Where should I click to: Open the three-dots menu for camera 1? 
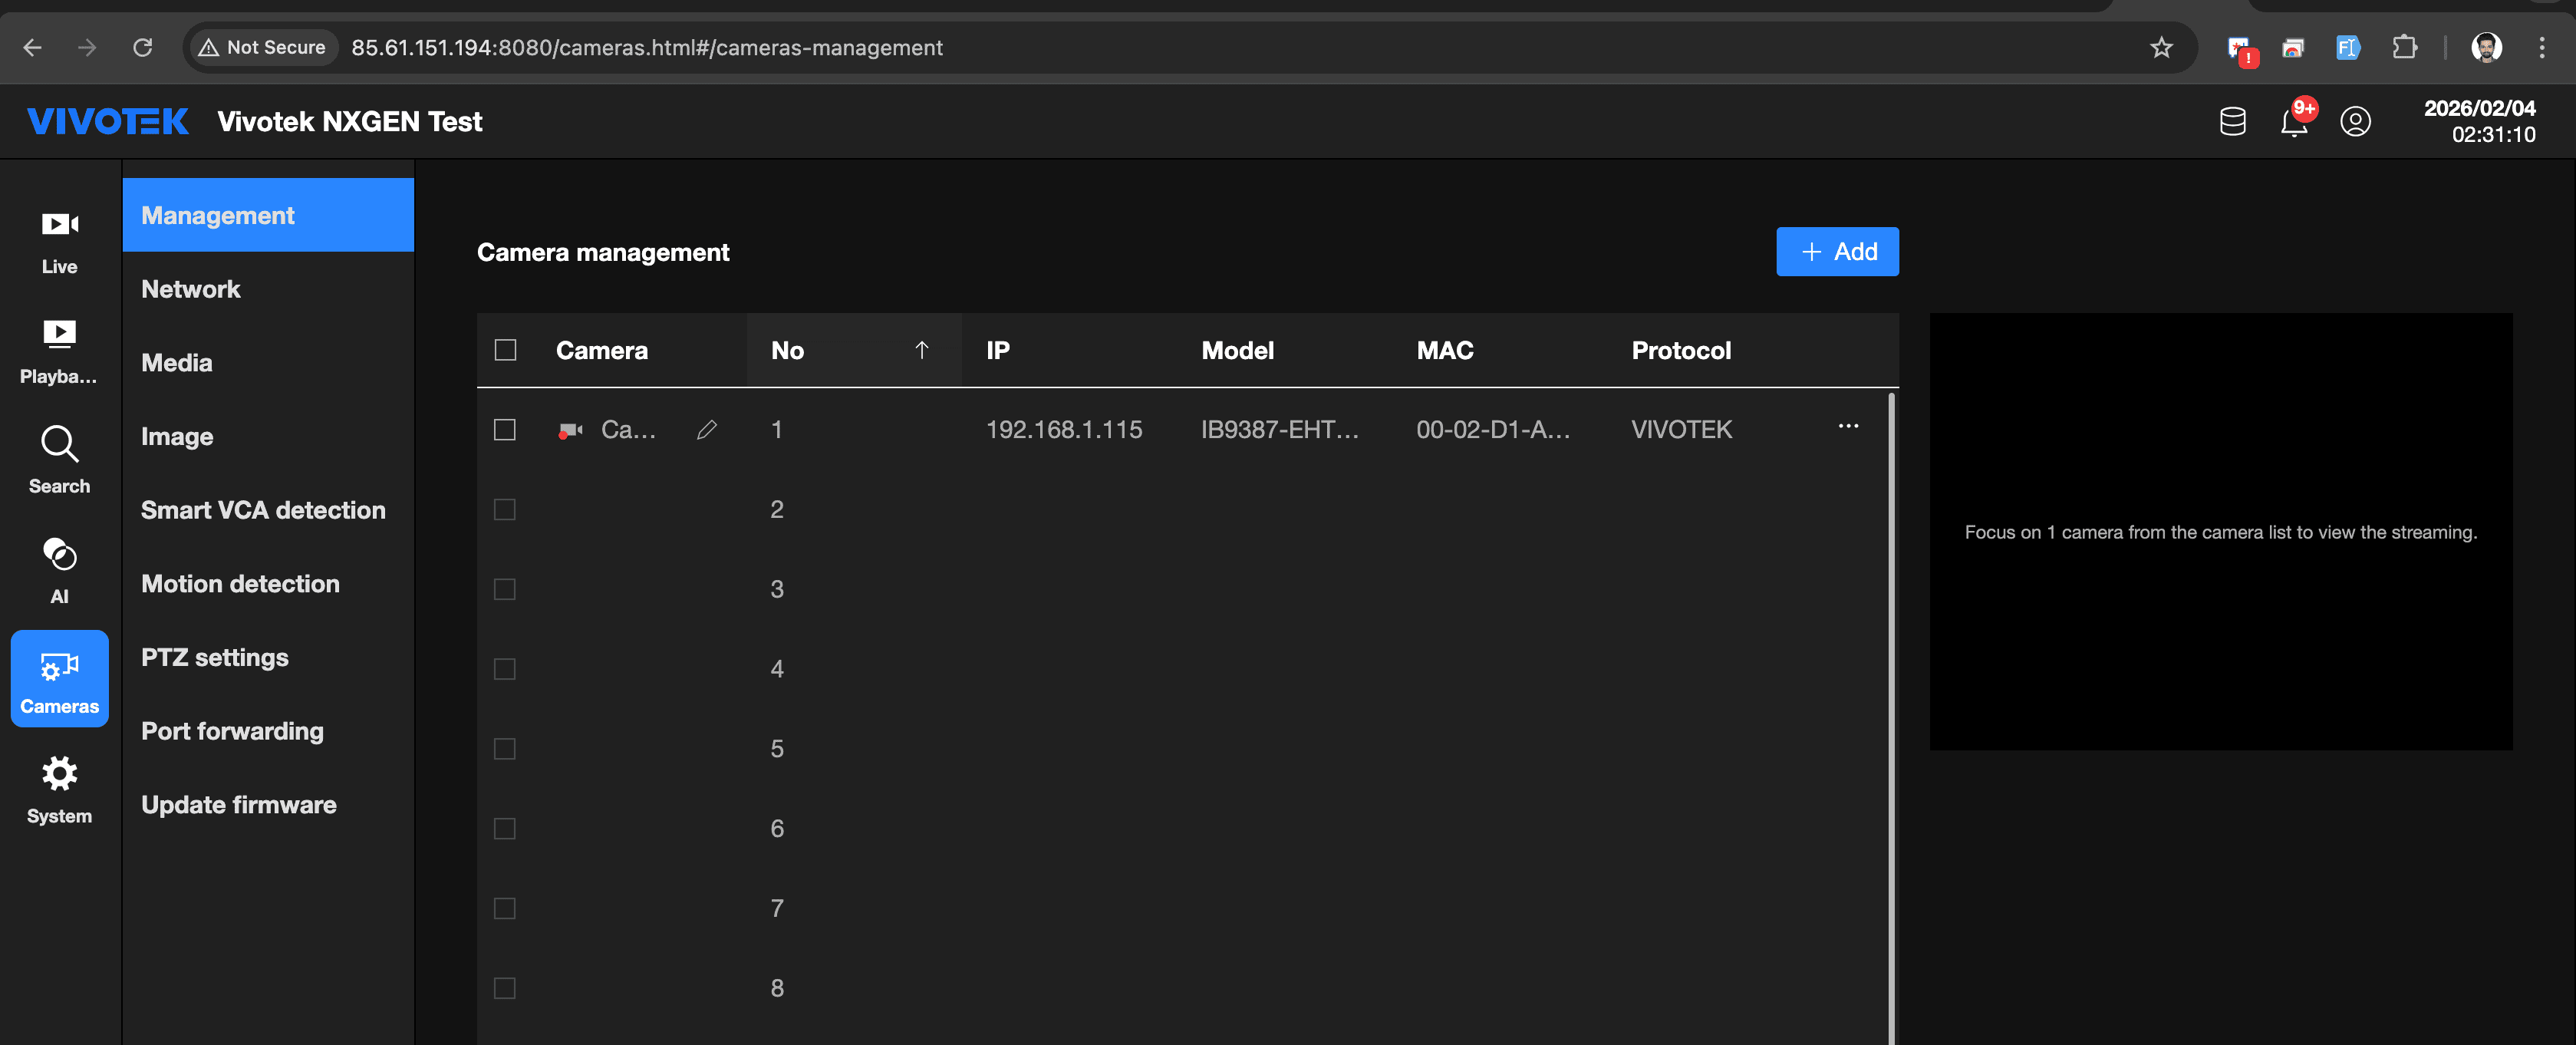coord(1847,427)
